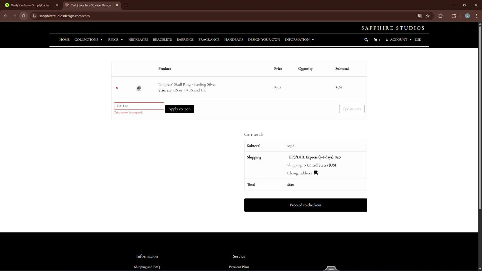Click the browser address bar URL
Image resolution: width=482 pixels, height=271 pixels.
(x=65, y=16)
